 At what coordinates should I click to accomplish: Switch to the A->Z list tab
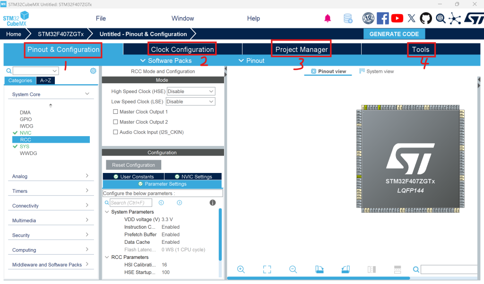coord(46,81)
